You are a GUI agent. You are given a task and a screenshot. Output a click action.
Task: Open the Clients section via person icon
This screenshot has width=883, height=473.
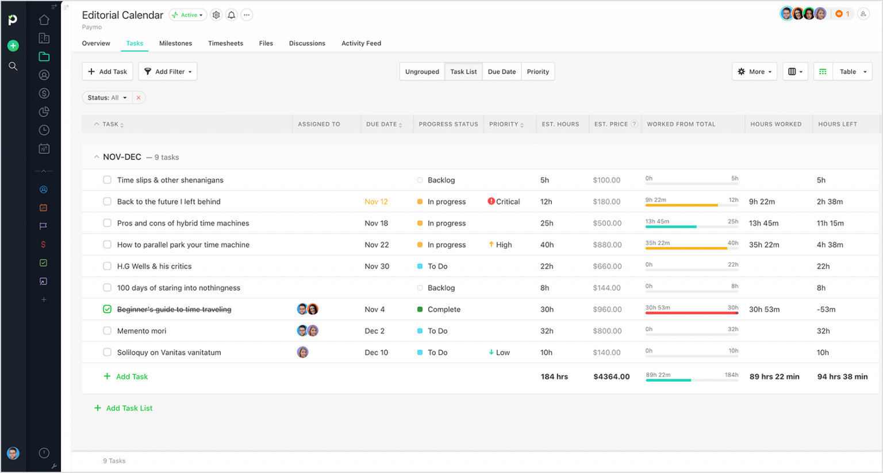44,75
